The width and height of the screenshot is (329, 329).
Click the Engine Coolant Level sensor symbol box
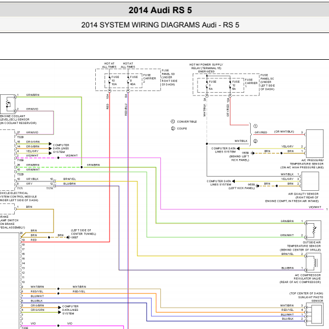coord(8,104)
